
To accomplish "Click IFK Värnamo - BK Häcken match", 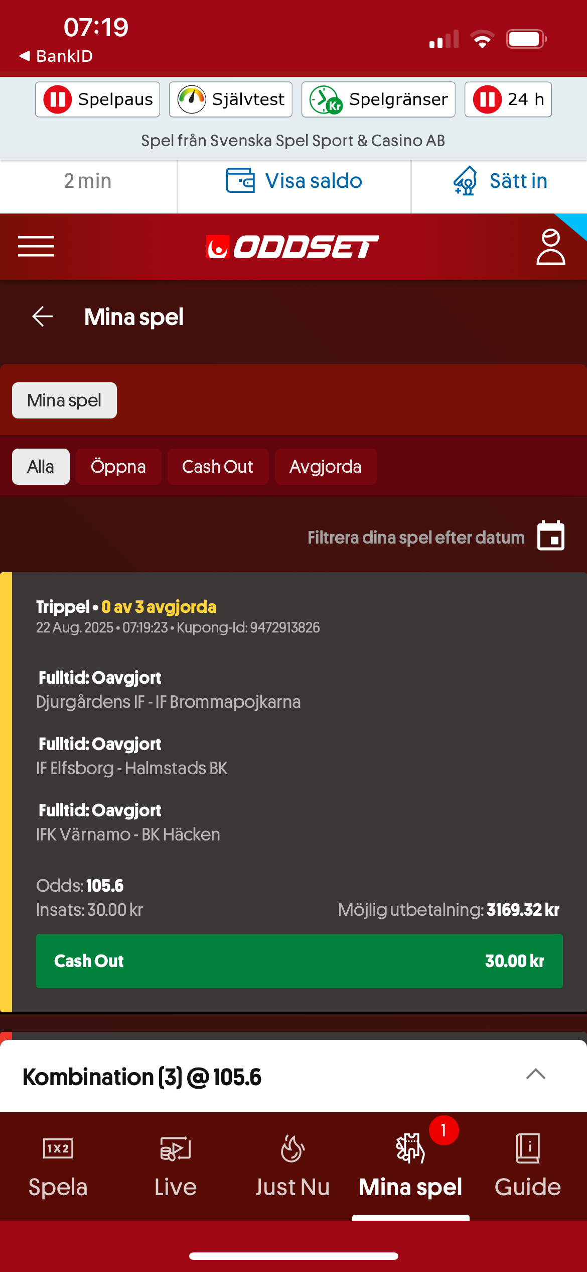I will click(128, 834).
